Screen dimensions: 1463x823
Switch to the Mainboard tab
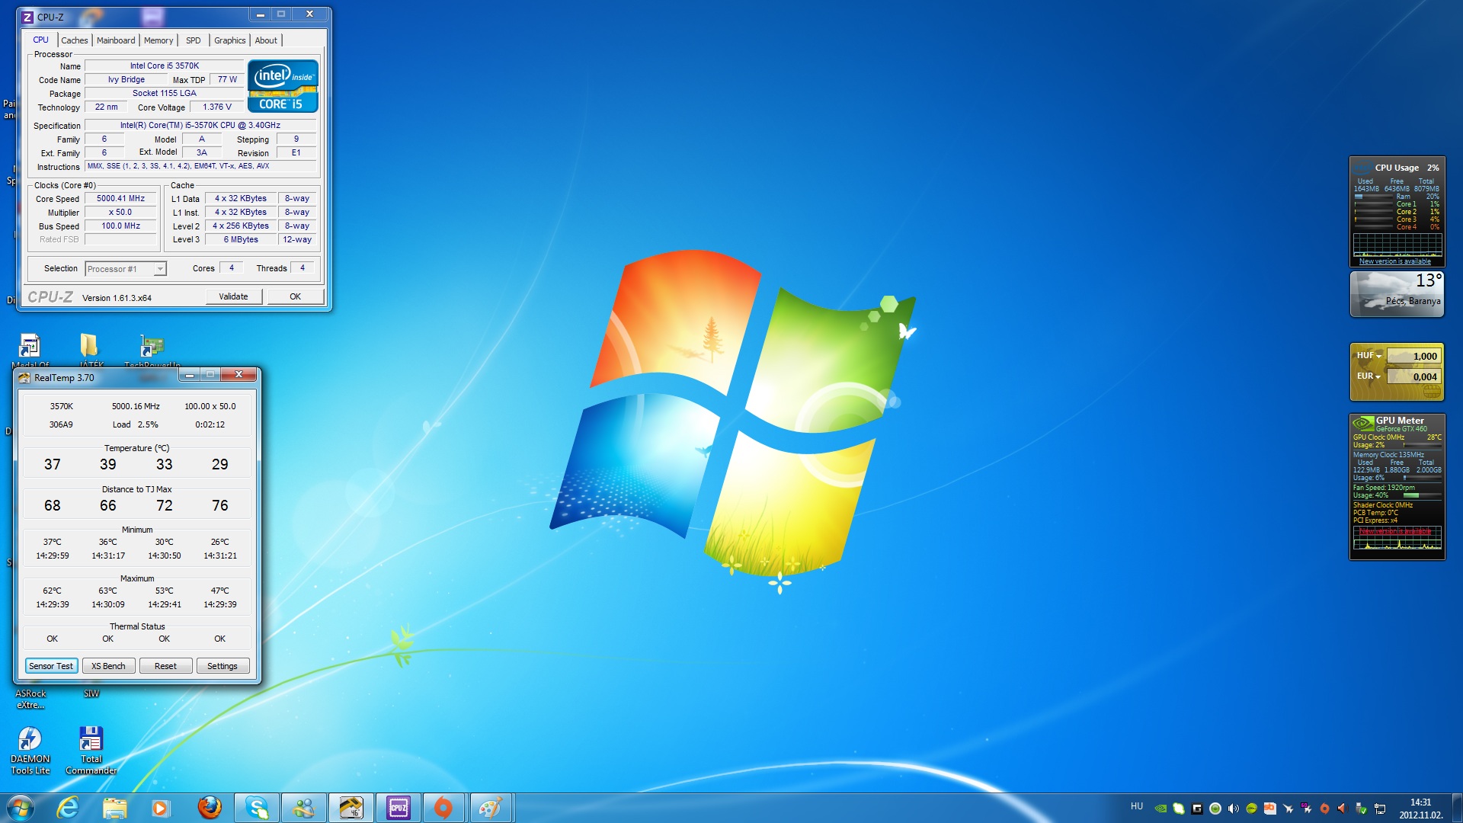point(116,40)
